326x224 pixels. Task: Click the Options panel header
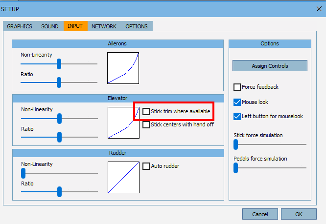[x=270, y=44]
